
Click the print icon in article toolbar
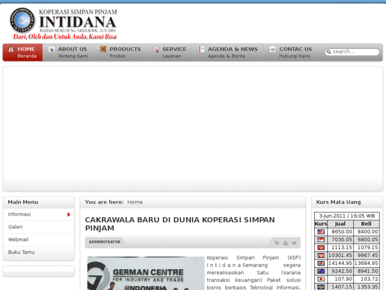286,243
